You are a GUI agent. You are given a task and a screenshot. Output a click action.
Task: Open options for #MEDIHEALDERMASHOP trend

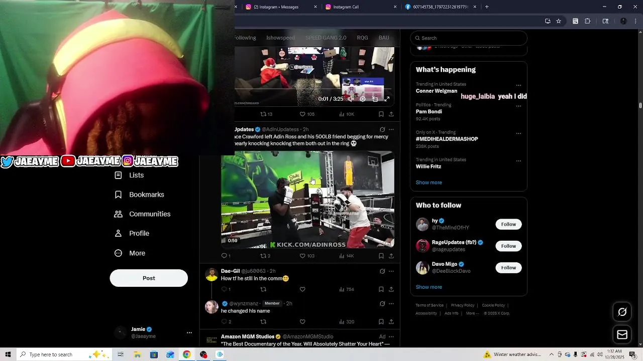pos(518,133)
